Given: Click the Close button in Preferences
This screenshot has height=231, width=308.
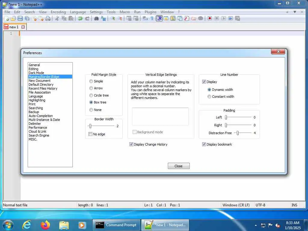Looking at the screenshot, I should pos(179,166).
